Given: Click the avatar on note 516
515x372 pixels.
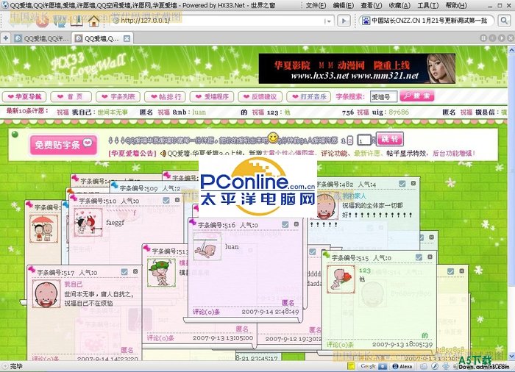Looking at the screenshot, I should [x=207, y=246].
